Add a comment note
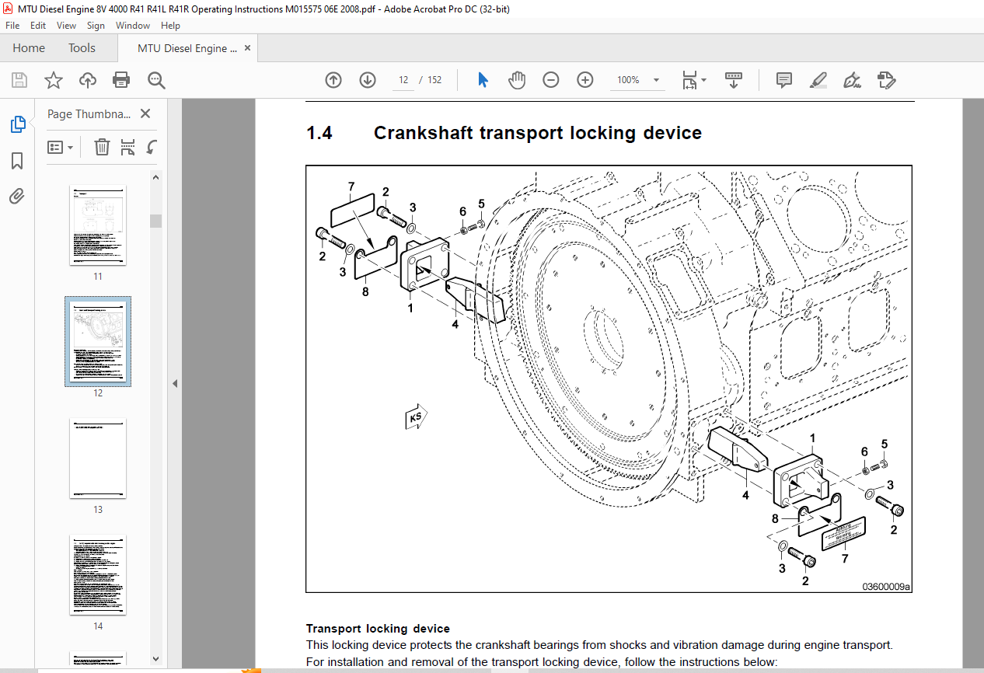This screenshot has height=673, width=984. [784, 80]
